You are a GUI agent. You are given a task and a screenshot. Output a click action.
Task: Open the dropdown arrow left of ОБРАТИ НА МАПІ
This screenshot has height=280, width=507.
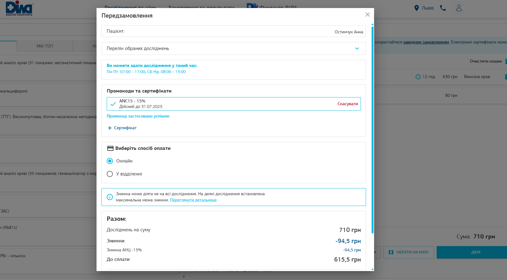pyautogui.click(x=375, y=252)
